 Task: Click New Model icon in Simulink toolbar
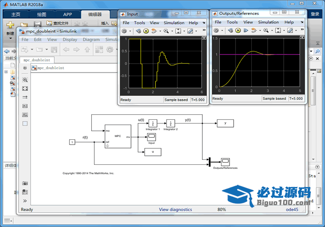25,49
